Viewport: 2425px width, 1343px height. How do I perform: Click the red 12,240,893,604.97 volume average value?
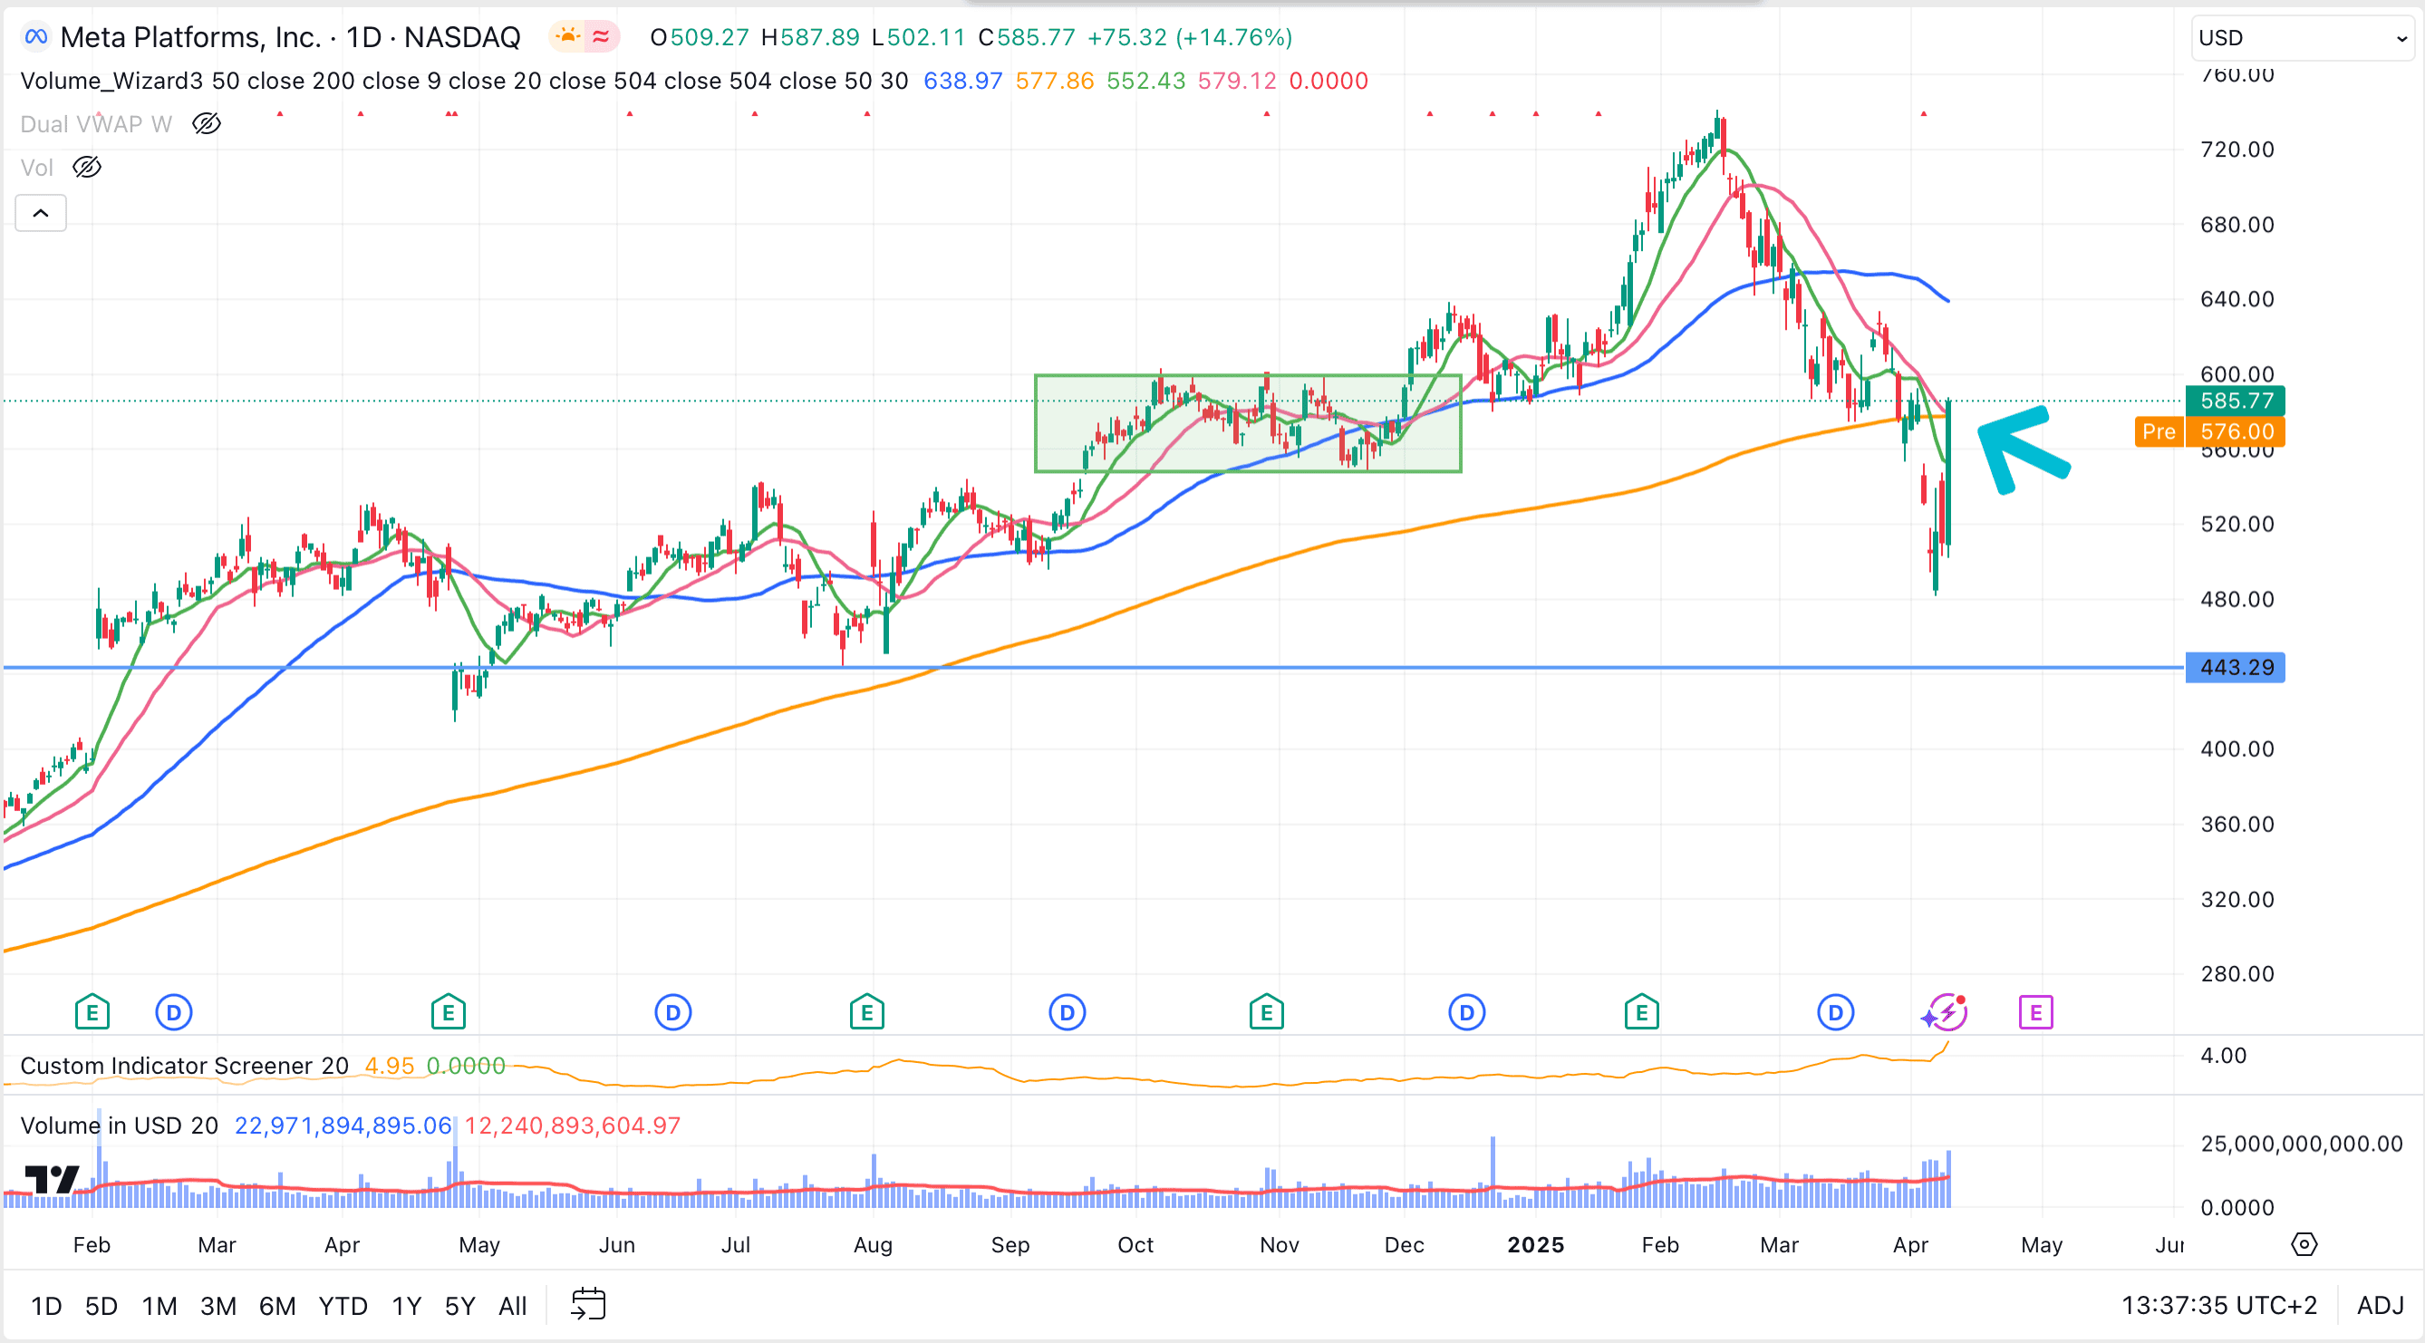(x=573, y=1126)
